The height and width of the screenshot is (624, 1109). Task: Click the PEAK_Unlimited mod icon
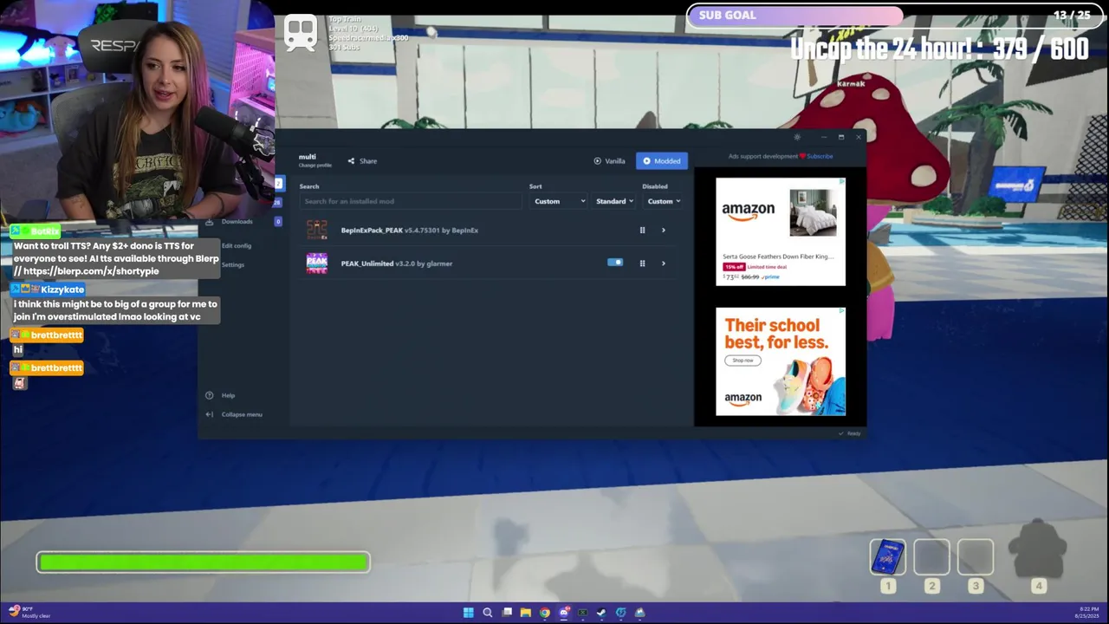pos(317,263)
